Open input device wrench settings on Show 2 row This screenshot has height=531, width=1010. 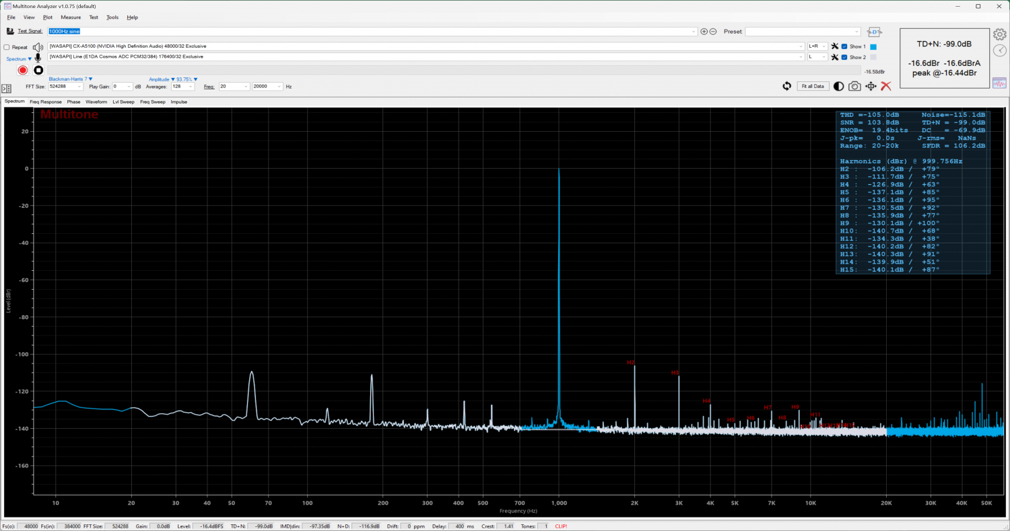click(834, 57)
